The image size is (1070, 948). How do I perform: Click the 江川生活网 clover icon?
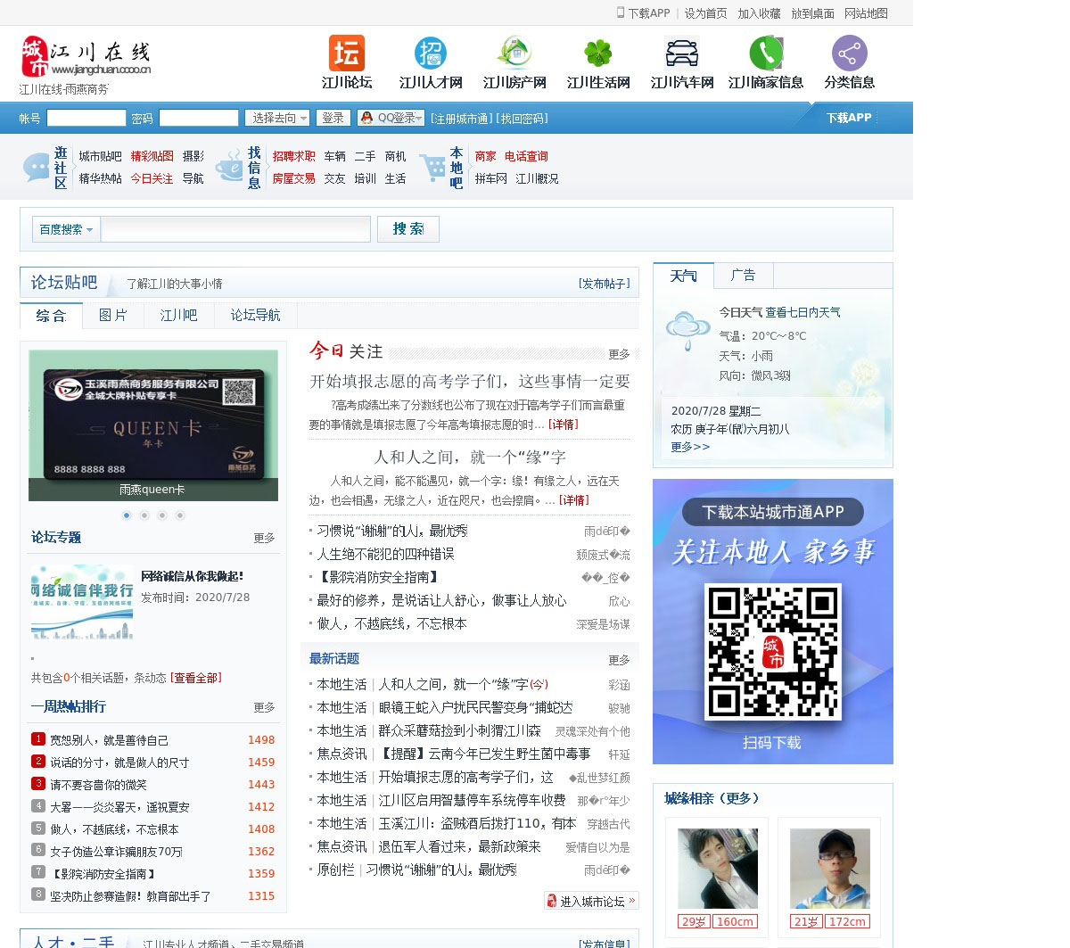pyautogui.click(x=598, y=54)
